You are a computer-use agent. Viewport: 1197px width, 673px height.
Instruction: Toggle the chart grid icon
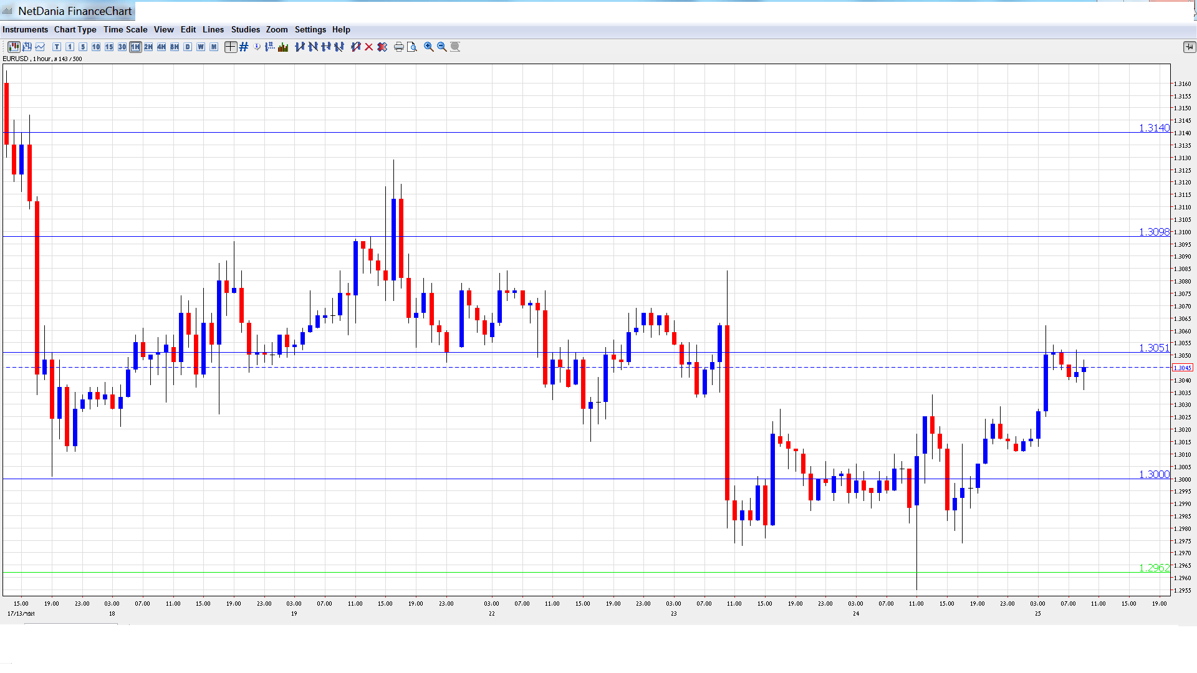[244, 47]
